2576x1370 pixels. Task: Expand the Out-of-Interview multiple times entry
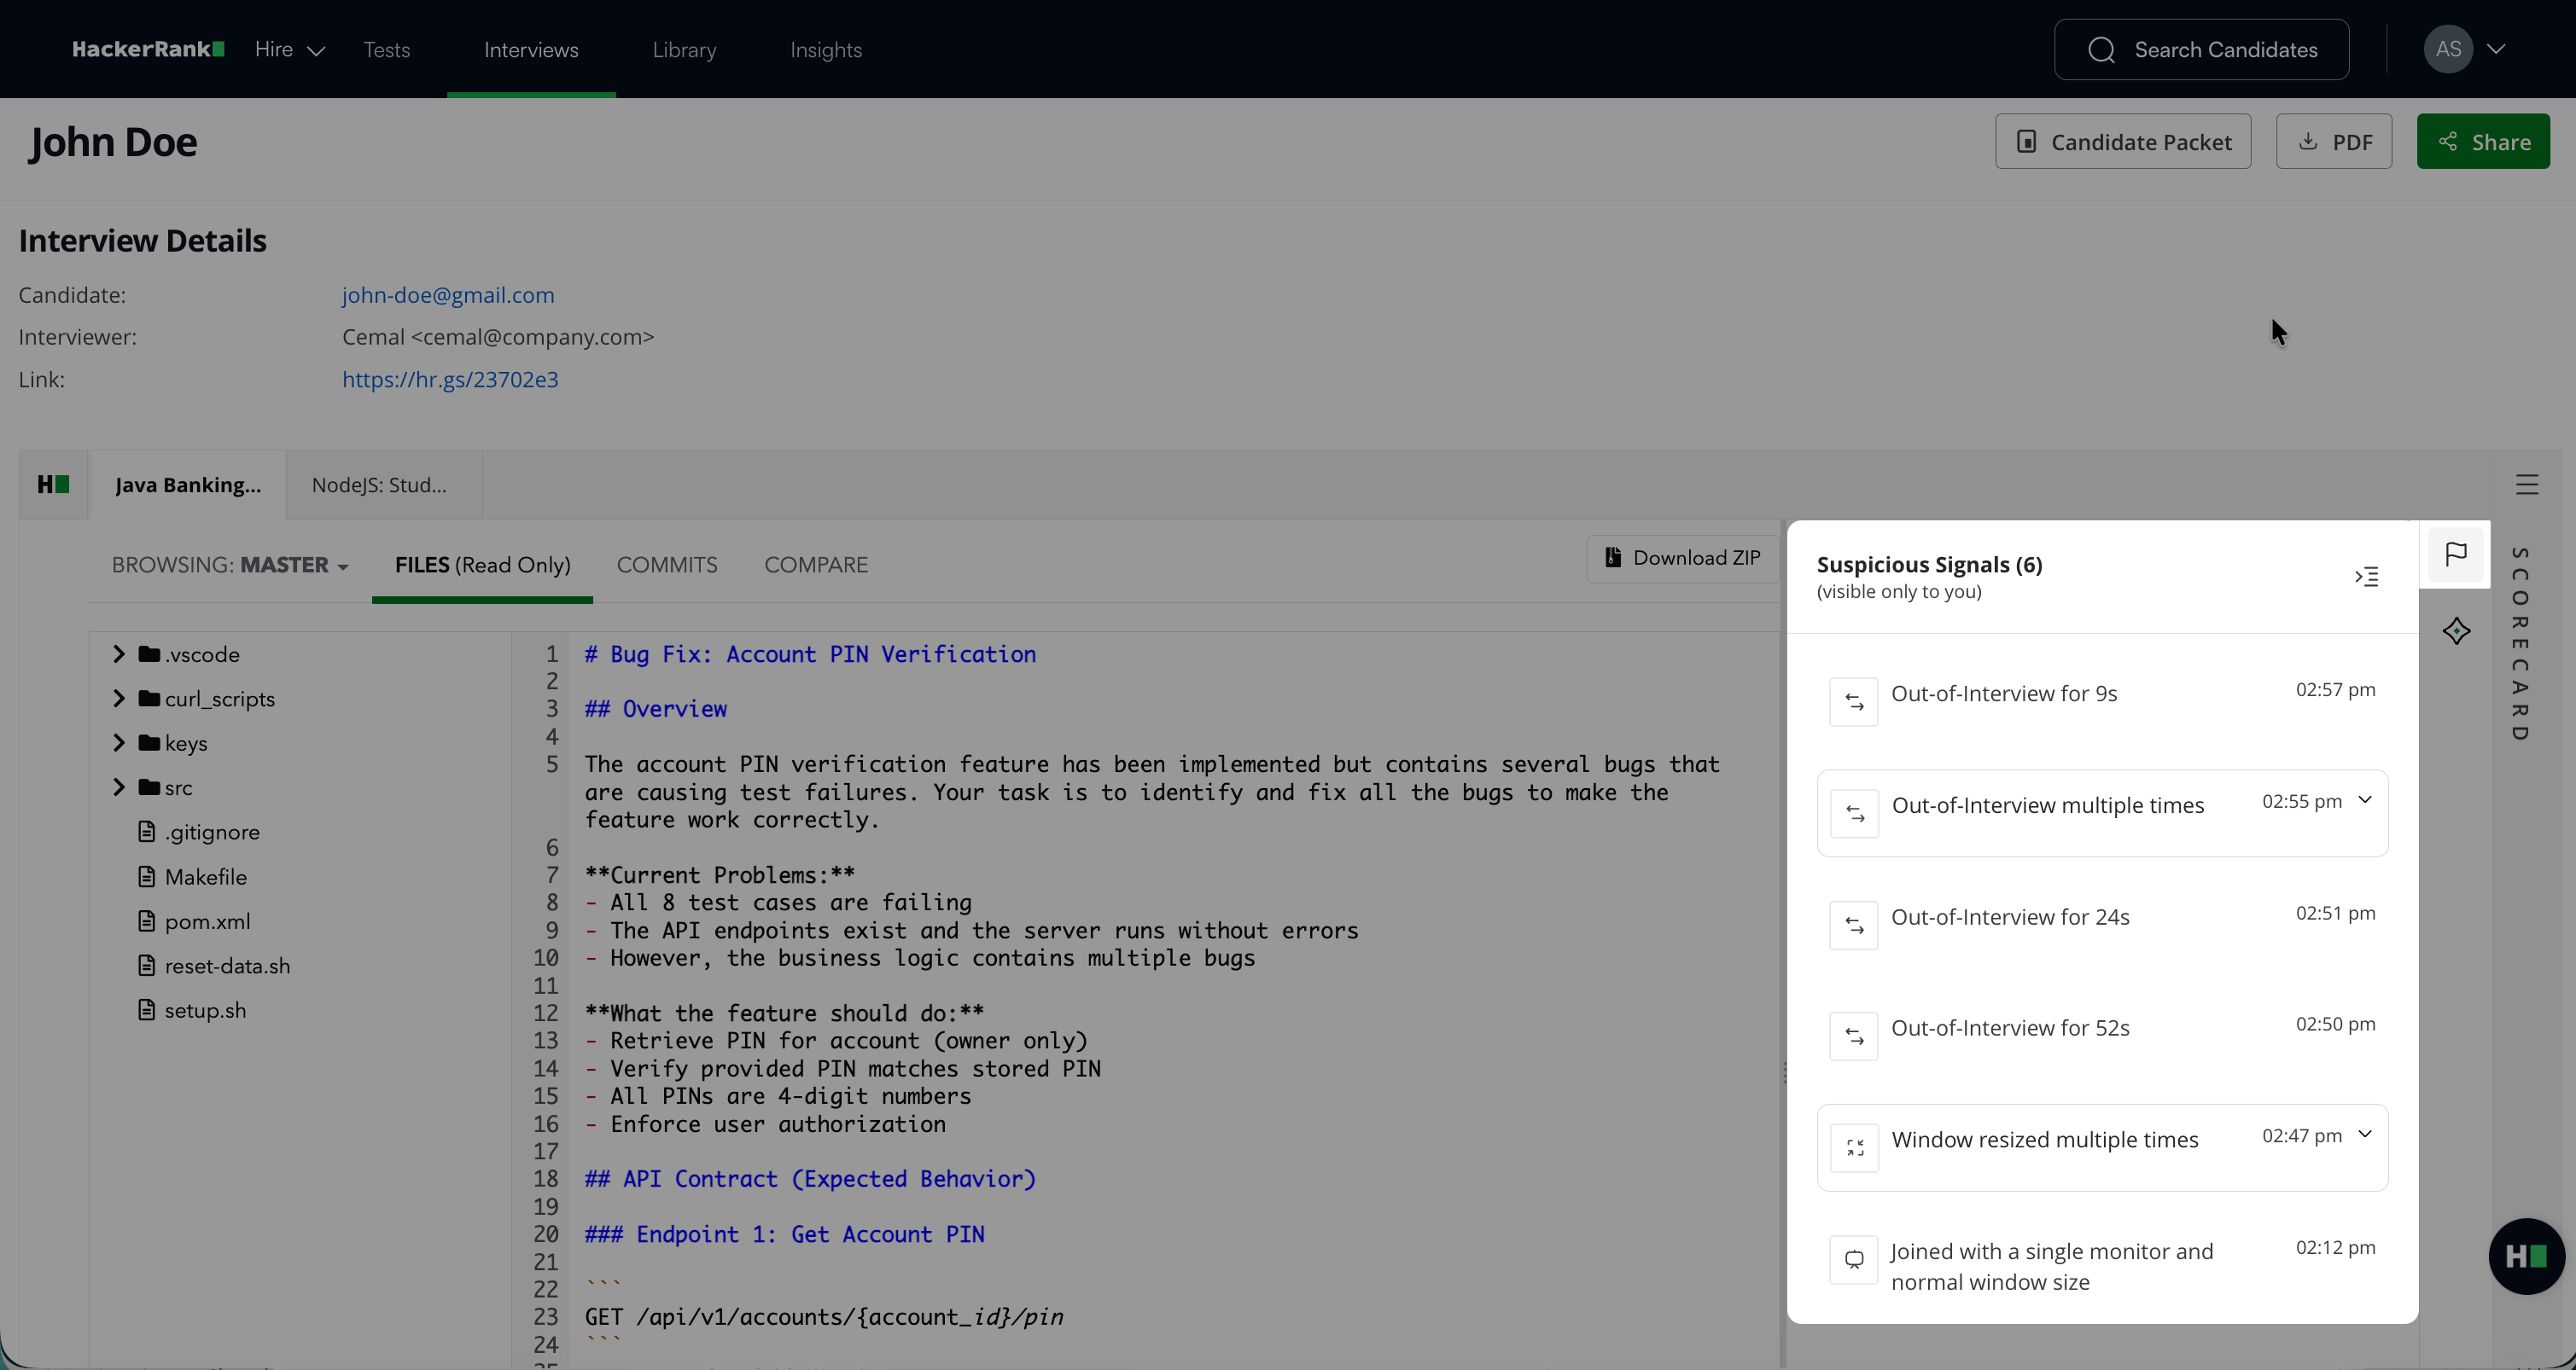(x=2365, y=799)
